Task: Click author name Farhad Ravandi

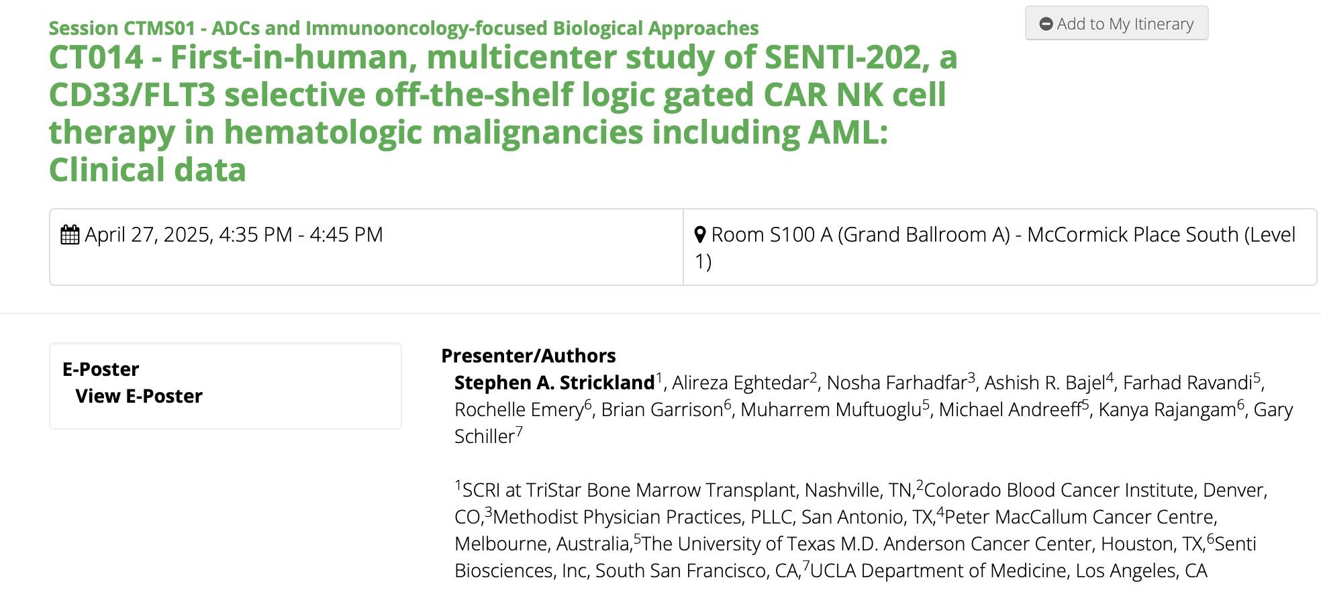Action: point(1187,383)
